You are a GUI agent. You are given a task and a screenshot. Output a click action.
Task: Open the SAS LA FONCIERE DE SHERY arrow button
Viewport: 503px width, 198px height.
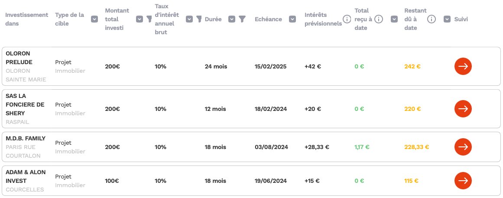[463, 109]
